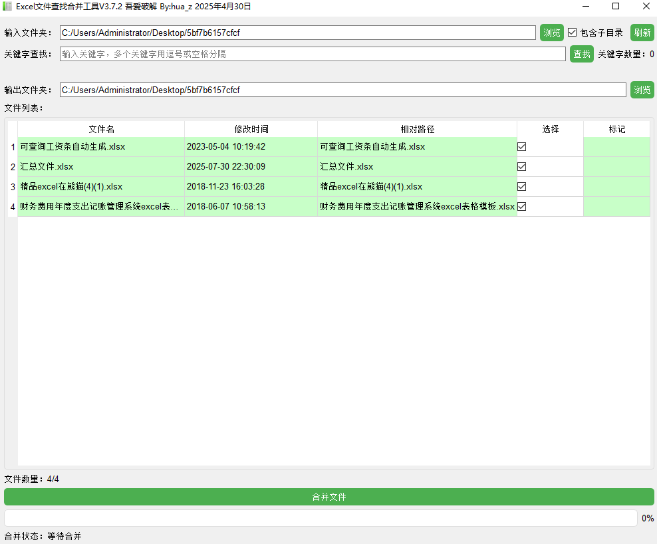Sort by the 修改时间 column header
Image resolution: width=657 pixels, height=544 pixels.
(251, 129)
